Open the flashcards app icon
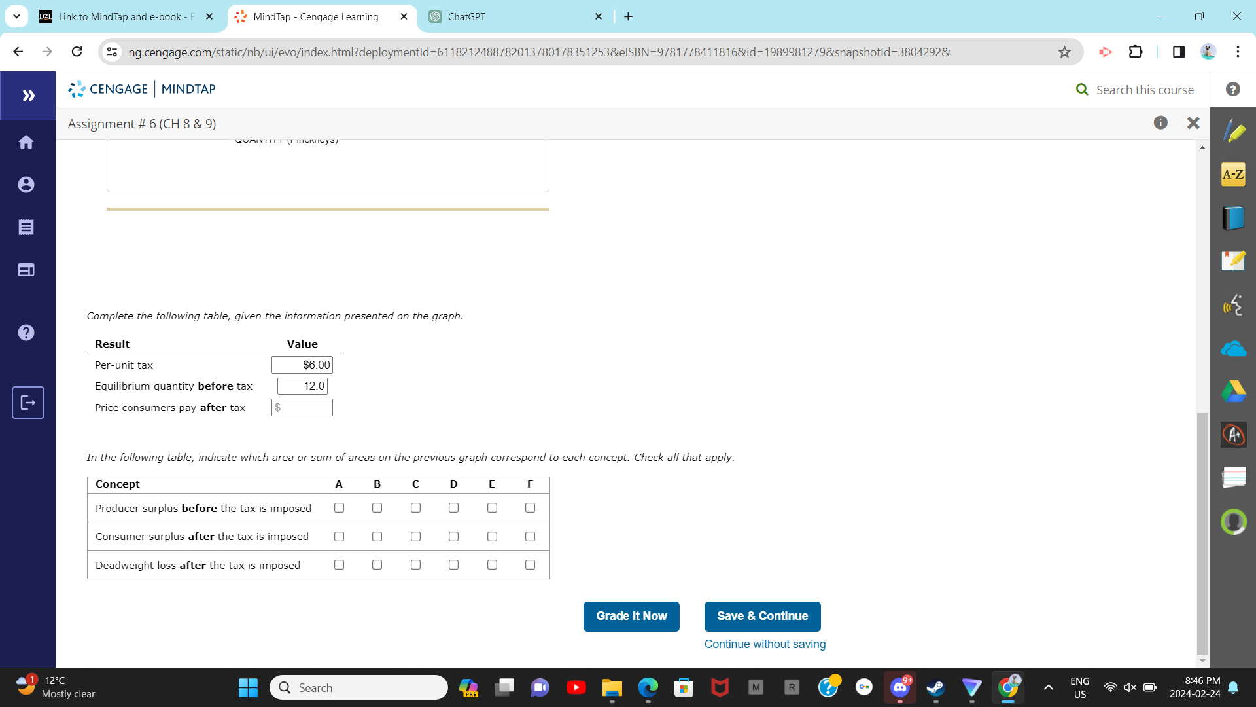Viewport: 1256px width, 707px height. [x=1233, y=477]
